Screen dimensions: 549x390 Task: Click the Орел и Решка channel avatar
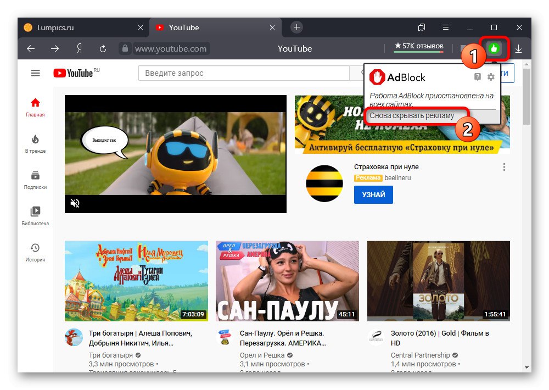225,337
